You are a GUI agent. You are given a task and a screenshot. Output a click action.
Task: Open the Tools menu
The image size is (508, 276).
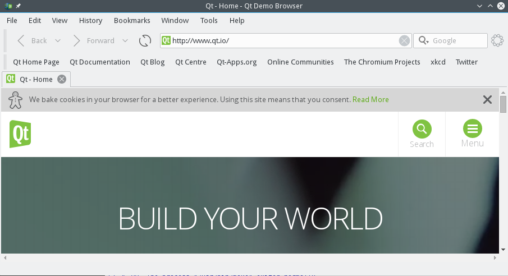pos(209,20)
